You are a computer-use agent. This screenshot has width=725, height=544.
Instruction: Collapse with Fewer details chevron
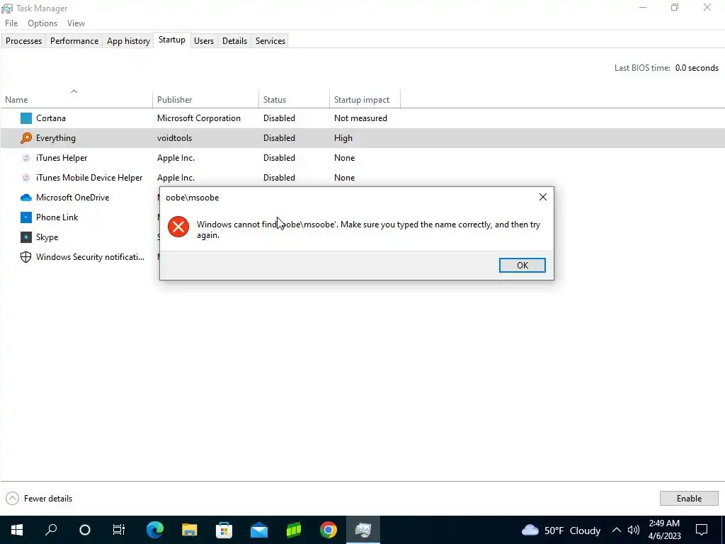13,498
